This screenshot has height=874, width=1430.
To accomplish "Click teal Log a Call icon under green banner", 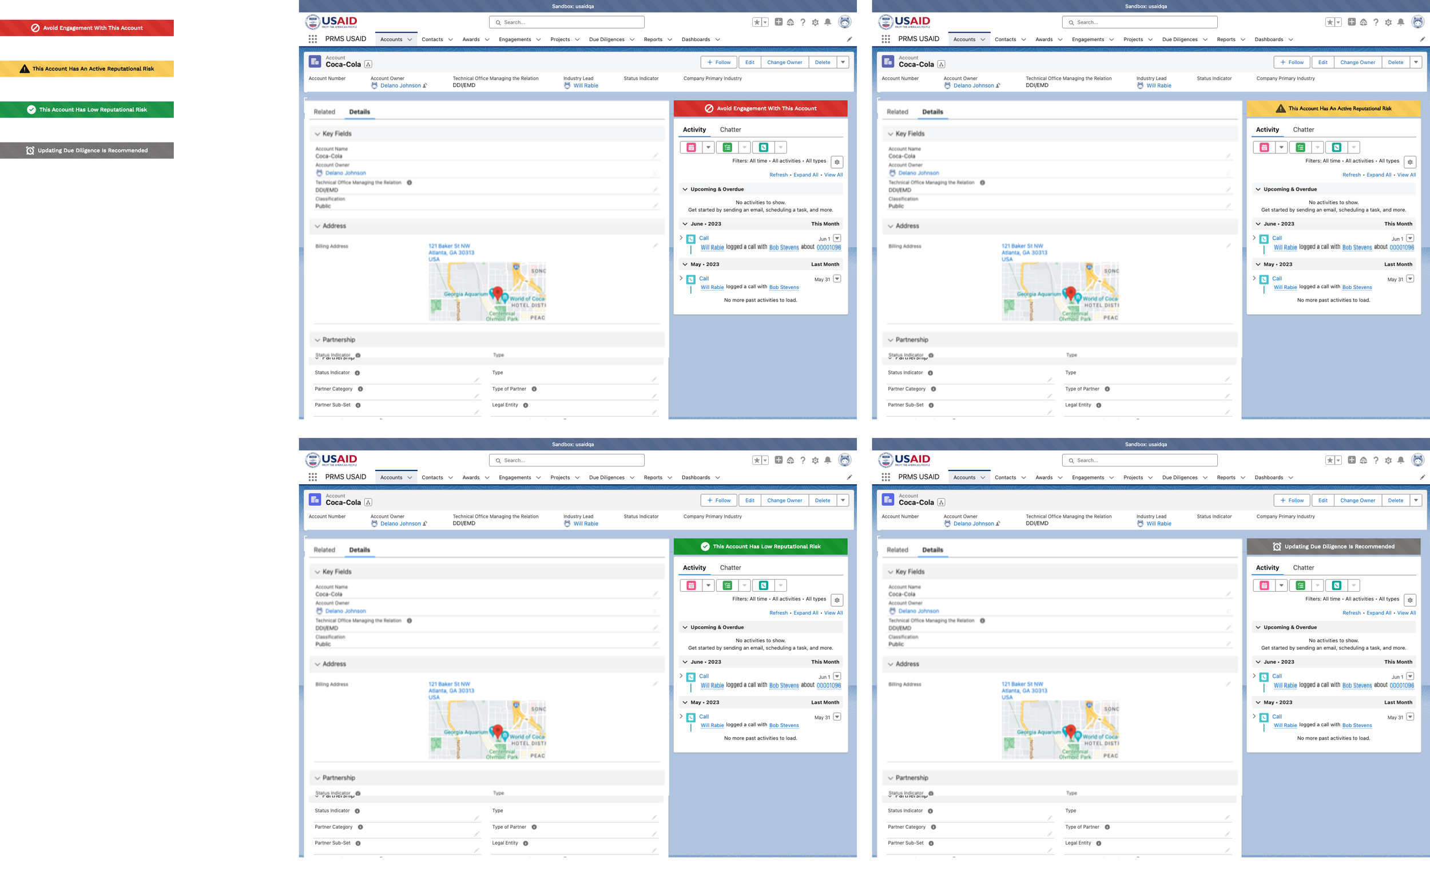I will 763,586.
